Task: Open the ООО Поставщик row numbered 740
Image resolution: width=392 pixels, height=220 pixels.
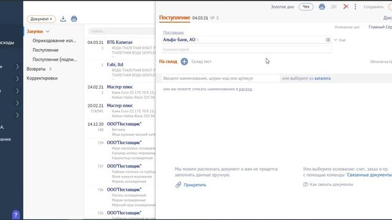Action: point(120,129)
